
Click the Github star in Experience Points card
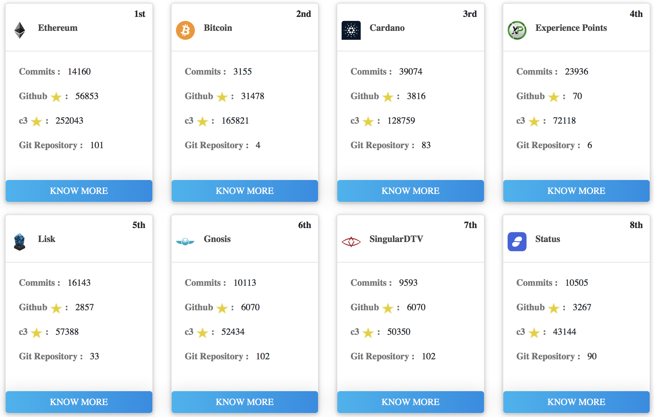click(554, 97)
